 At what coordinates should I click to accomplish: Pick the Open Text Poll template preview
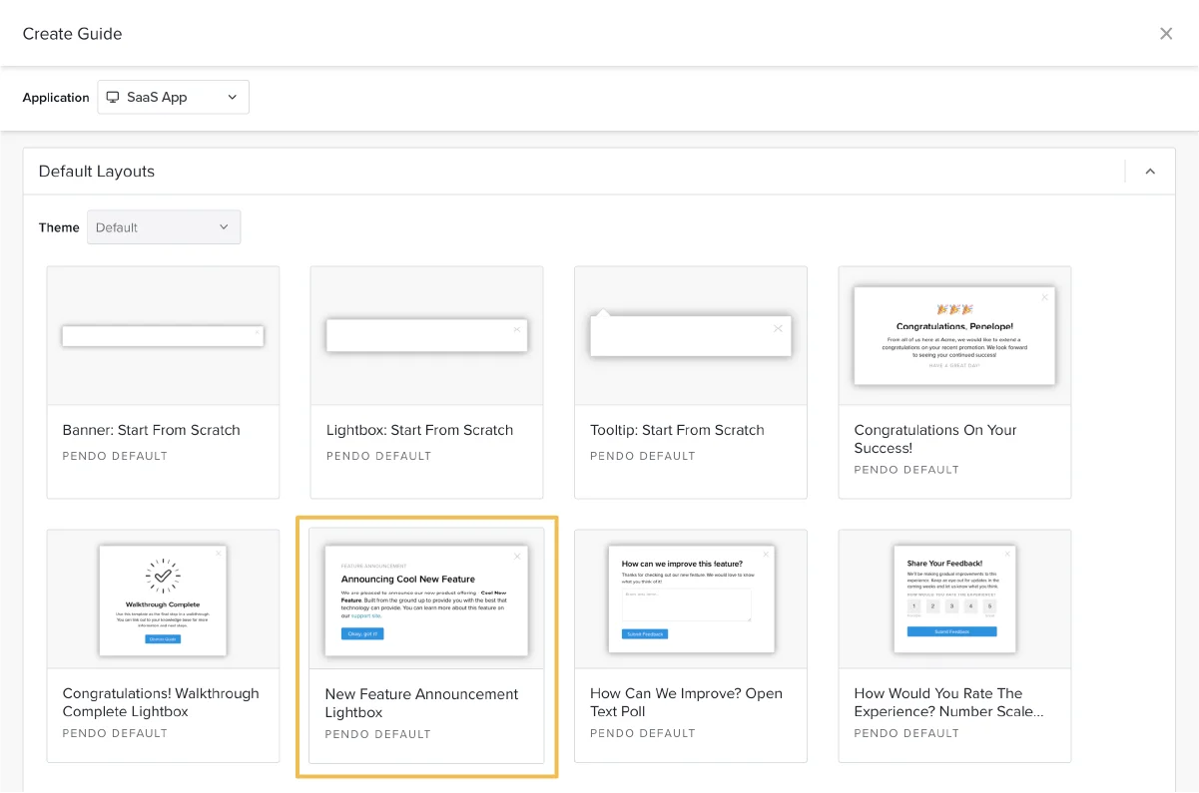point(690,599)
